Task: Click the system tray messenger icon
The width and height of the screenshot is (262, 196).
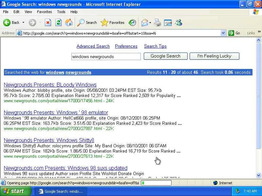Action: point(237,191)
